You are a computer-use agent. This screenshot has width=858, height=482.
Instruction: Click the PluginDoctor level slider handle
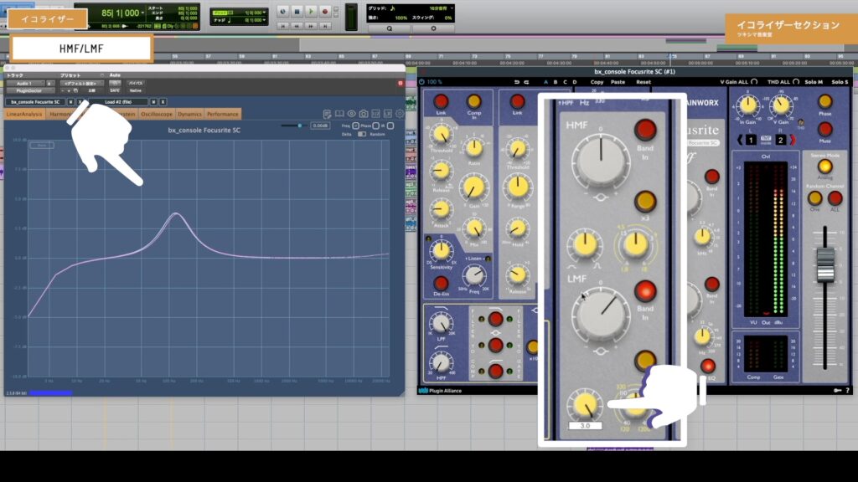[x=299, y=126]
